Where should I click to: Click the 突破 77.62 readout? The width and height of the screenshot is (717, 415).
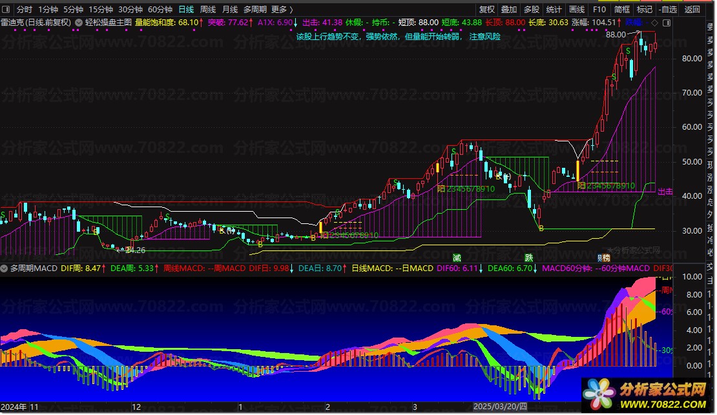click(x=231, y=22)
